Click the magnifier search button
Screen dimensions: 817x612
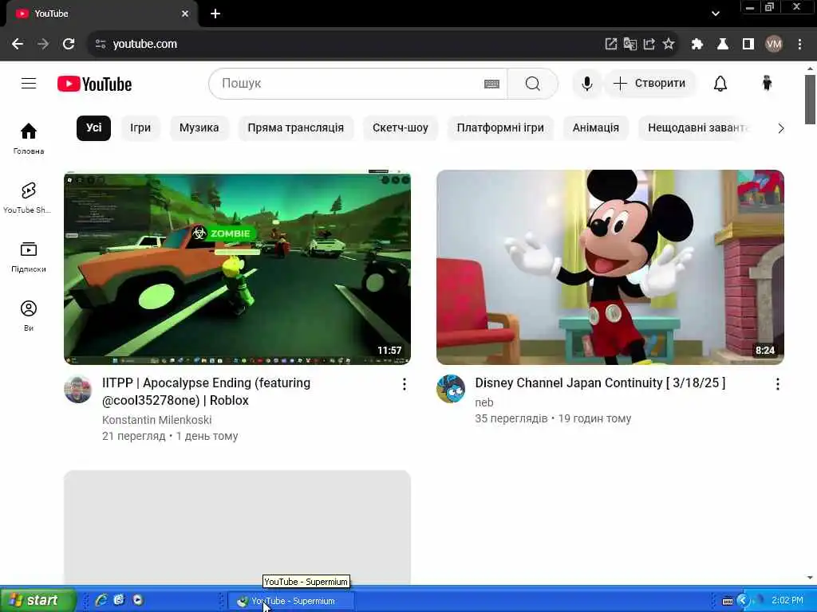pos(532,83)
